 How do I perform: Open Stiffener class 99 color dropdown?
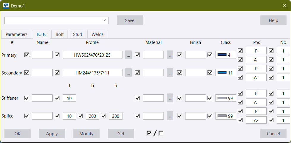[x=226, y=98]
